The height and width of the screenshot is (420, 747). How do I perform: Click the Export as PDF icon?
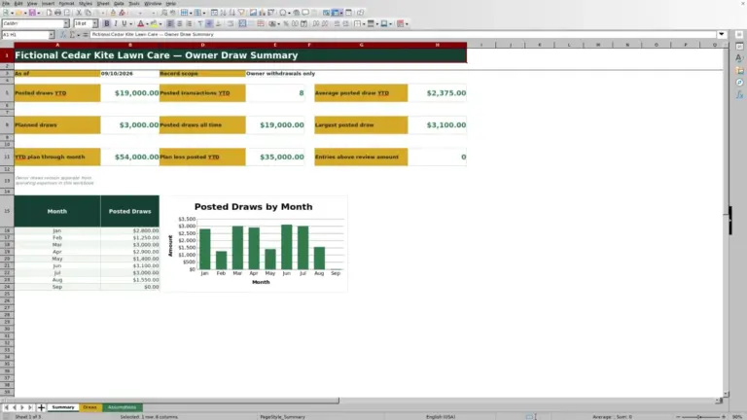point(49,13)
